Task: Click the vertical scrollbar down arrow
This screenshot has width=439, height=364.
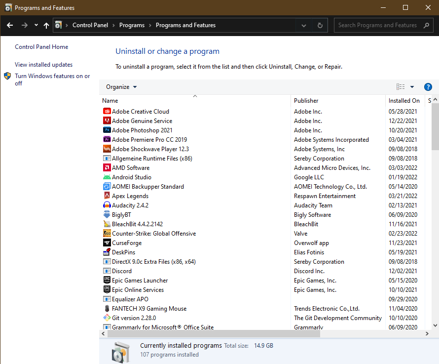Action: tap(435, 325)
